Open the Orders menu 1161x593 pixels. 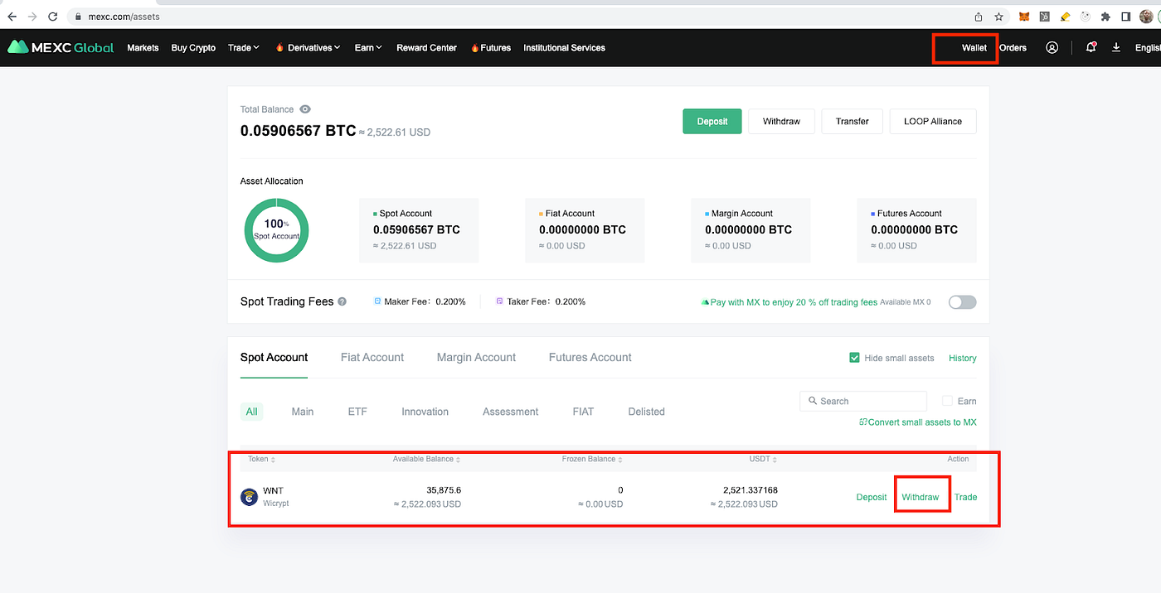pos(1013,47)
